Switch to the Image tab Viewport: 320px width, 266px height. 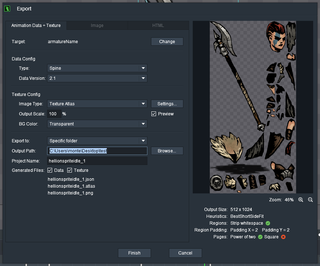97,26
